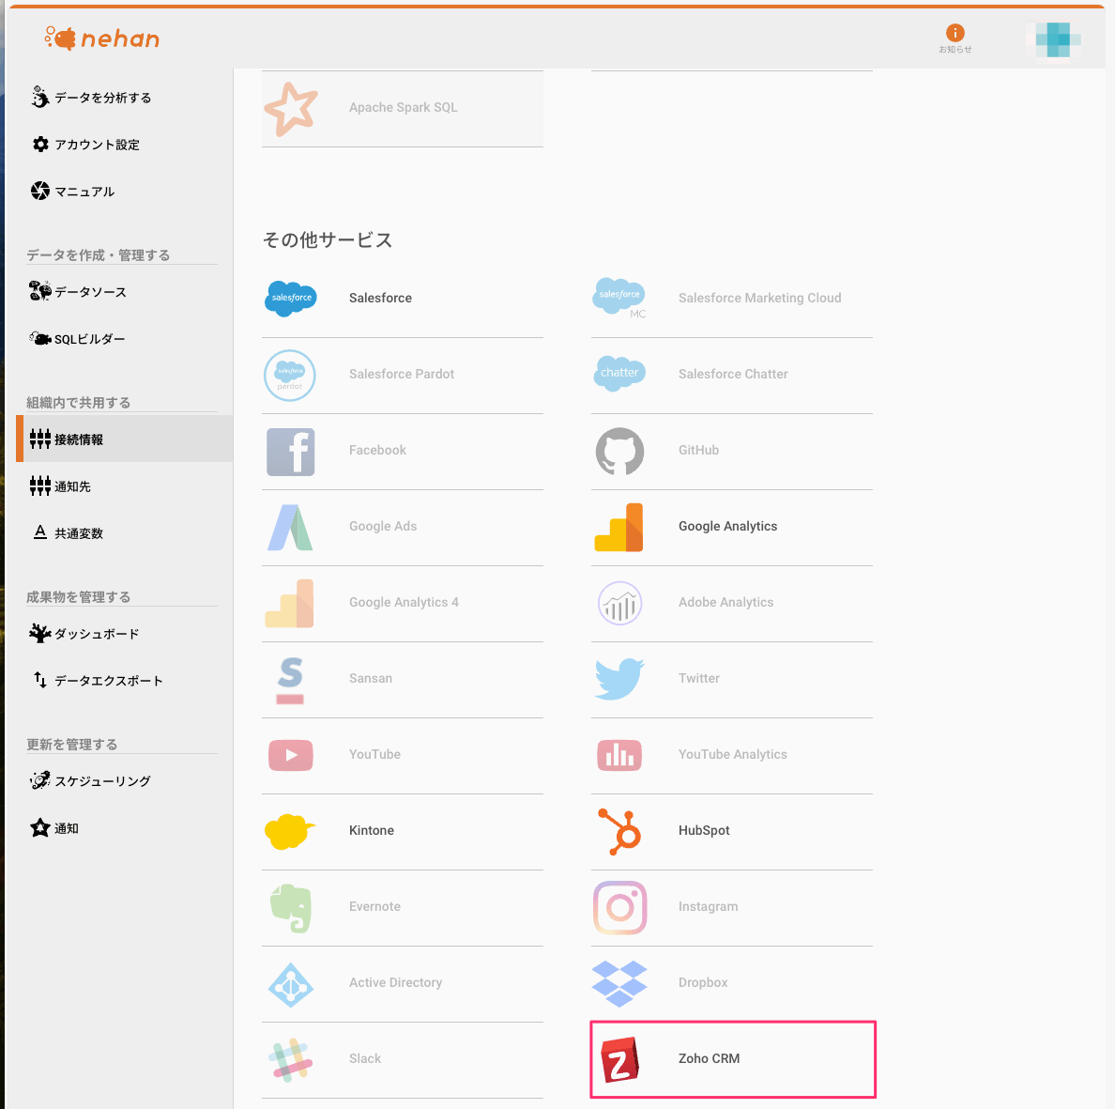This screenshot has width=1115, height=1109.
Task: Click the Dropbox label
Action: click(x=703, y=982)
